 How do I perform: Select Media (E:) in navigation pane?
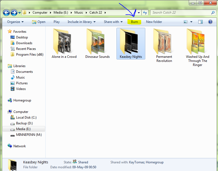(x=24, y=129)
